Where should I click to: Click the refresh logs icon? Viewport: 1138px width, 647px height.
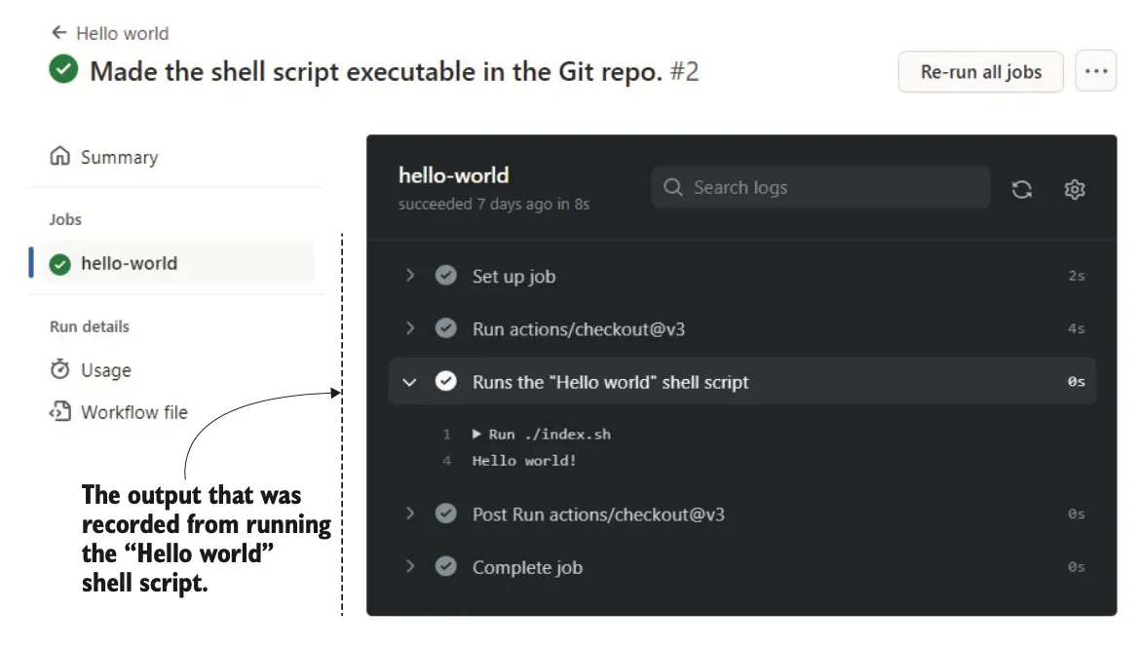tap(1021, 189)
